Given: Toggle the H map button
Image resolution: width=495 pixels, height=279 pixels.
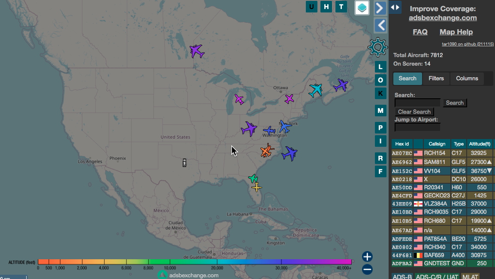Looking at the screenshot, I should 326,6.
